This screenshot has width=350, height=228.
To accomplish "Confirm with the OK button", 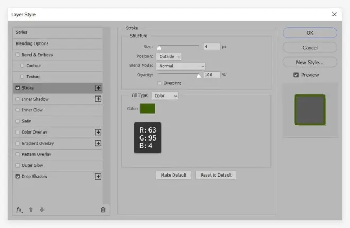I will [310, 33].
